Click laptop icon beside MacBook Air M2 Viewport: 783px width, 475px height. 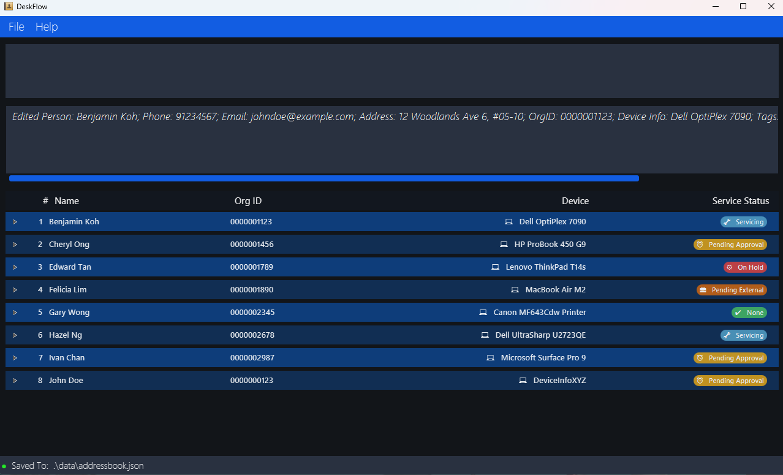(515, 290)
